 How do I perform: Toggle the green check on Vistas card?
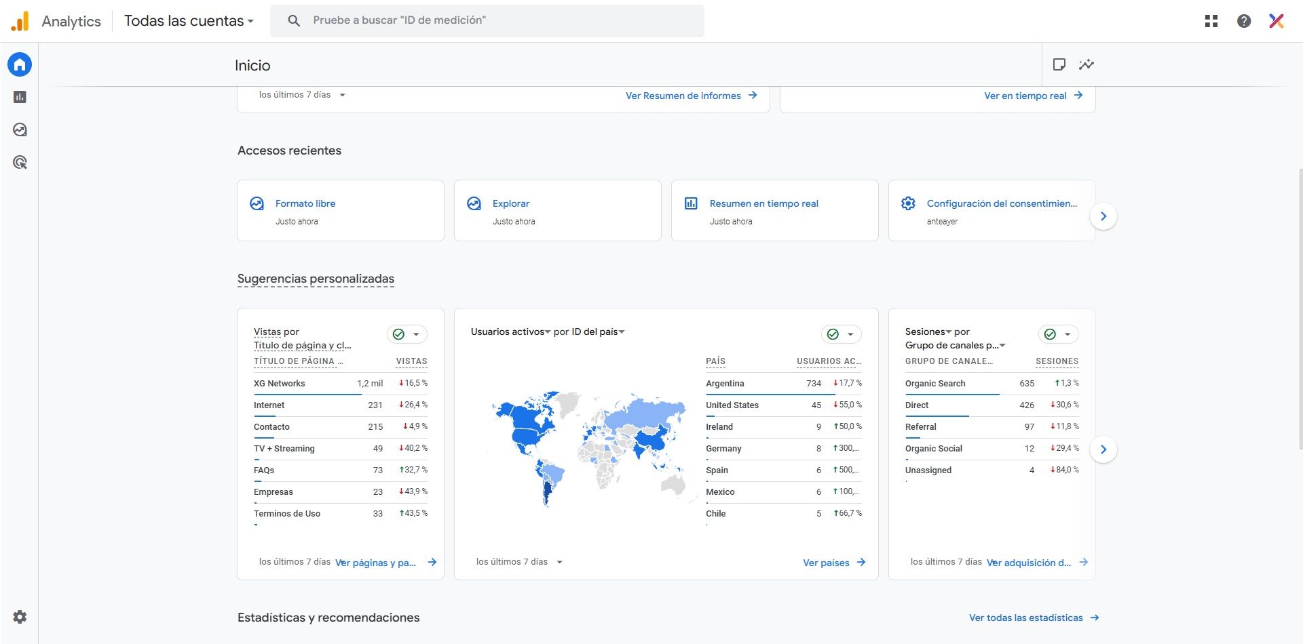(x=399, y=334)
